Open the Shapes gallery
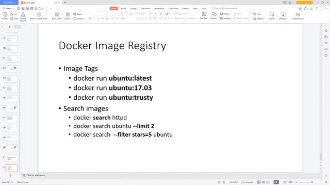 (214, 16)
